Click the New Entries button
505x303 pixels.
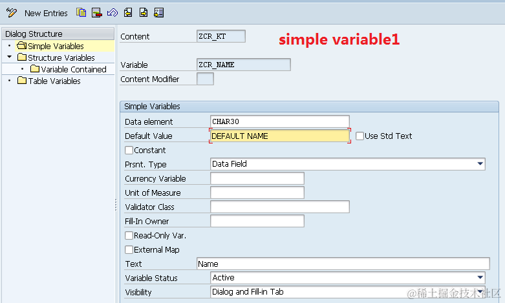[46, 13]
